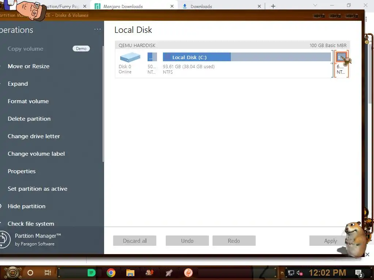Choose Move or Resize operation

point(28,66)
